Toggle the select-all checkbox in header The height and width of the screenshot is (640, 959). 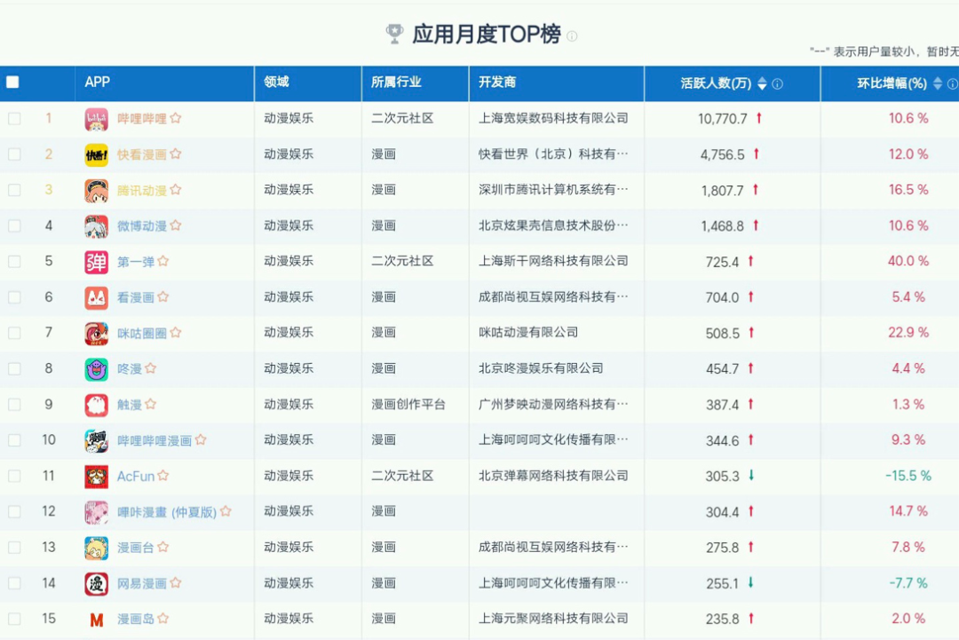pos(12,82)
